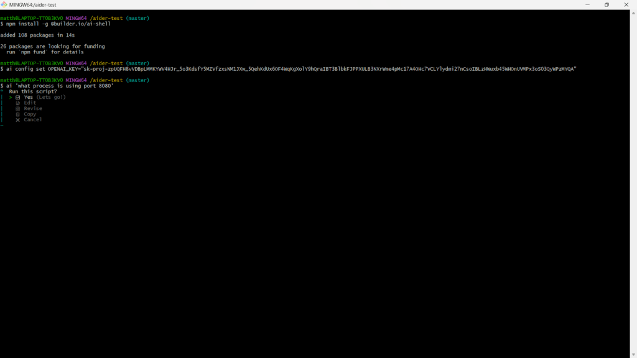Click the icon beside the Revise option

18,108
